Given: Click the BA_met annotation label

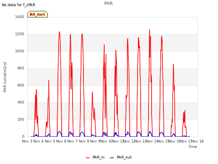Looking at the screenshot, I should pos(37,14).
